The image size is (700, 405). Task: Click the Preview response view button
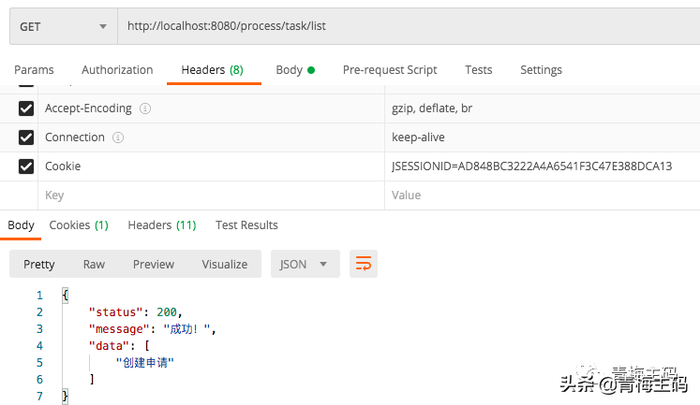point(154,264)
